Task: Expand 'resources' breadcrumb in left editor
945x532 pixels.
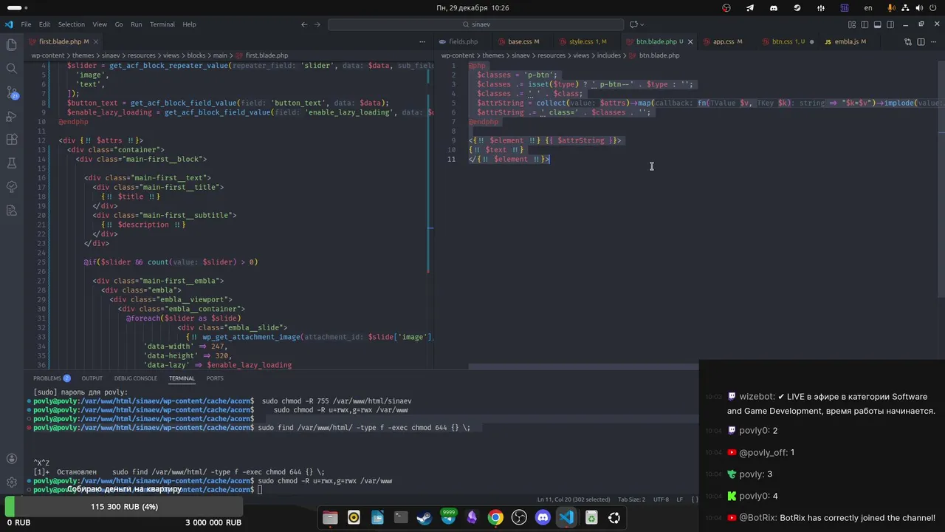Action: pos(140,55)
